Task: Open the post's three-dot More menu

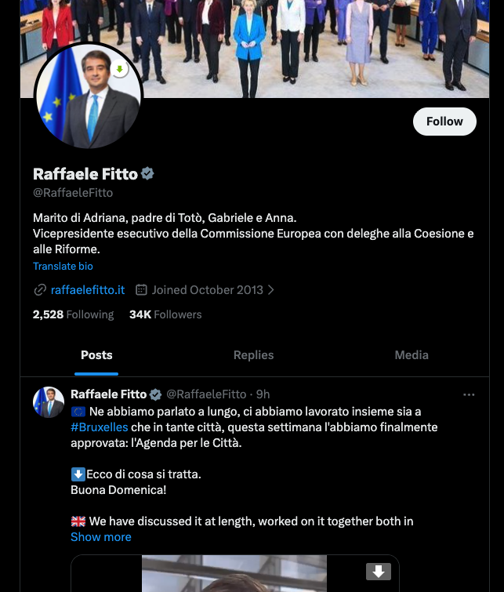Action: (x=469, y=394)
